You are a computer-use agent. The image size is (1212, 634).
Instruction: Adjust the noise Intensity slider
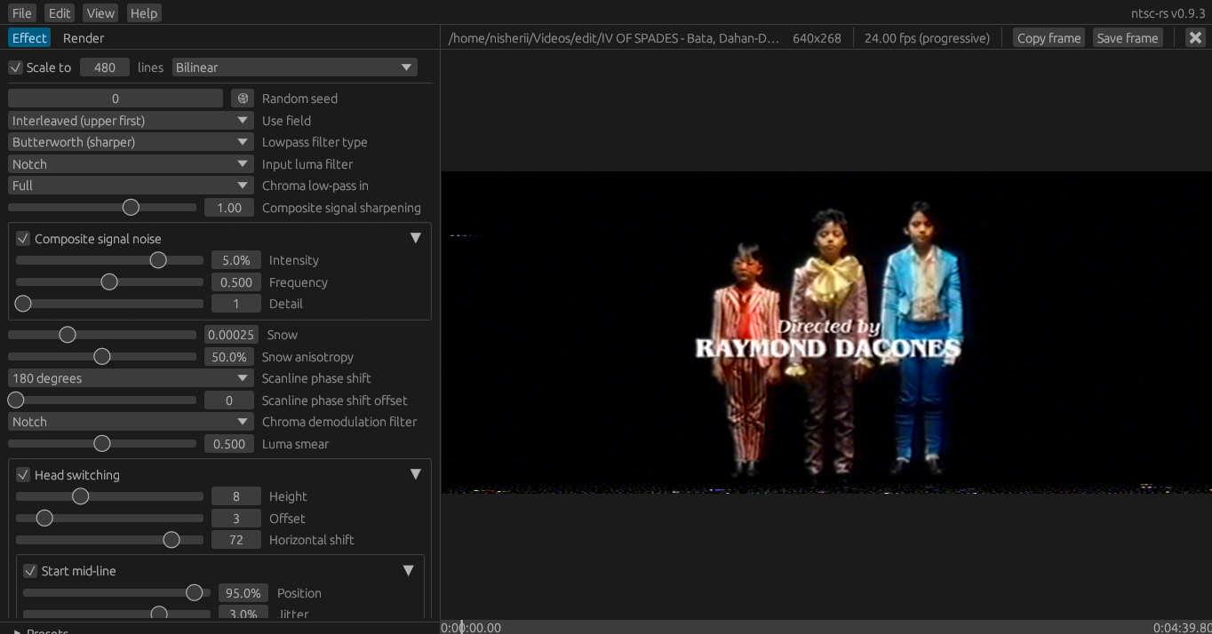109,260
